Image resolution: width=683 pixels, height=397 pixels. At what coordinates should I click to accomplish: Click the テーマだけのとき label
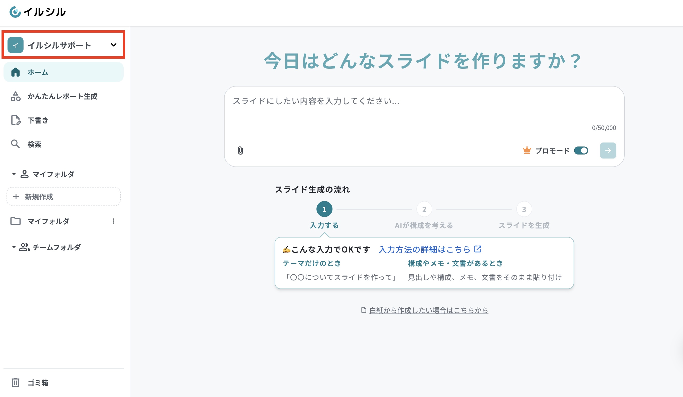pyautogui.click(x=312, y=263)
